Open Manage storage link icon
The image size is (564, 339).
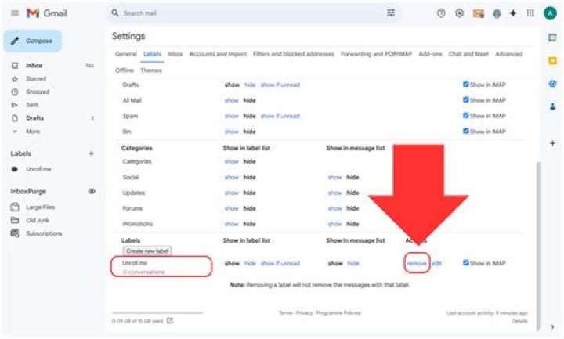coord(170,319)
